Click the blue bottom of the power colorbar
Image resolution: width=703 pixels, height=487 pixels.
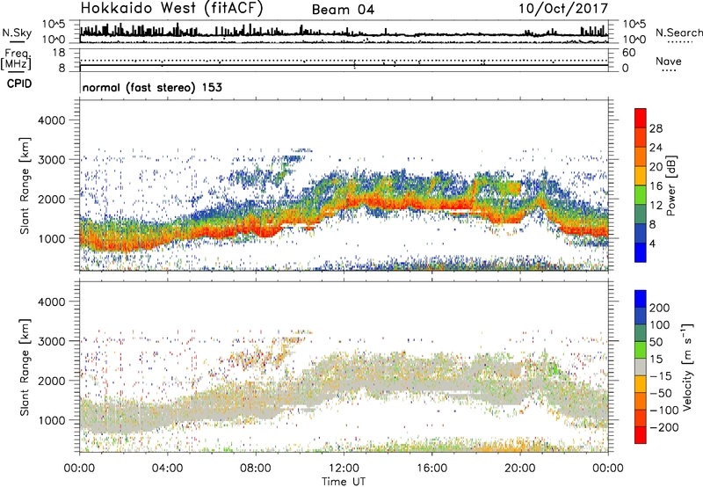tap(641, 252)
